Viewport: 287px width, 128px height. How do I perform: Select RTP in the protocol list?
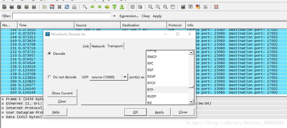click(167, 90)
